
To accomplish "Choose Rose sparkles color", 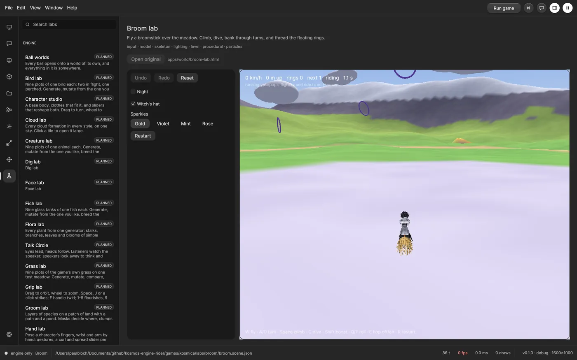I will (208, 124).
